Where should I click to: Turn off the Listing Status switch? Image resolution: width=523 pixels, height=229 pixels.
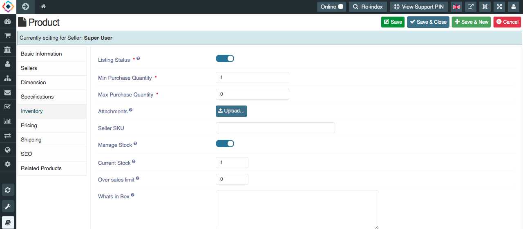tap(225, 58)
